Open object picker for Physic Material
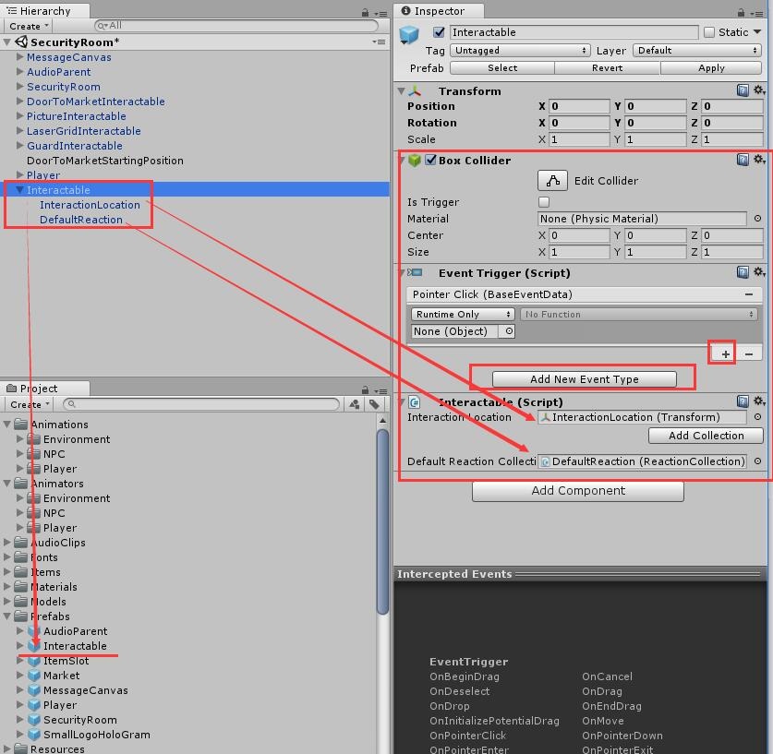Image resolution: width=773 pixels, height=754 pixels. [757, 218]
